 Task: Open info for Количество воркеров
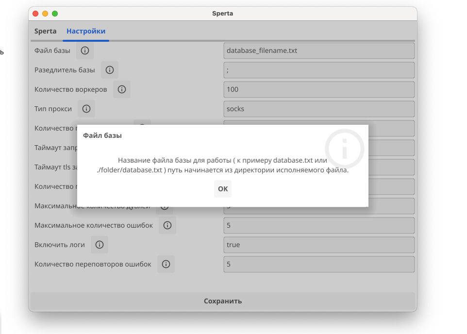pyautogui.click(x=122, y=89)
